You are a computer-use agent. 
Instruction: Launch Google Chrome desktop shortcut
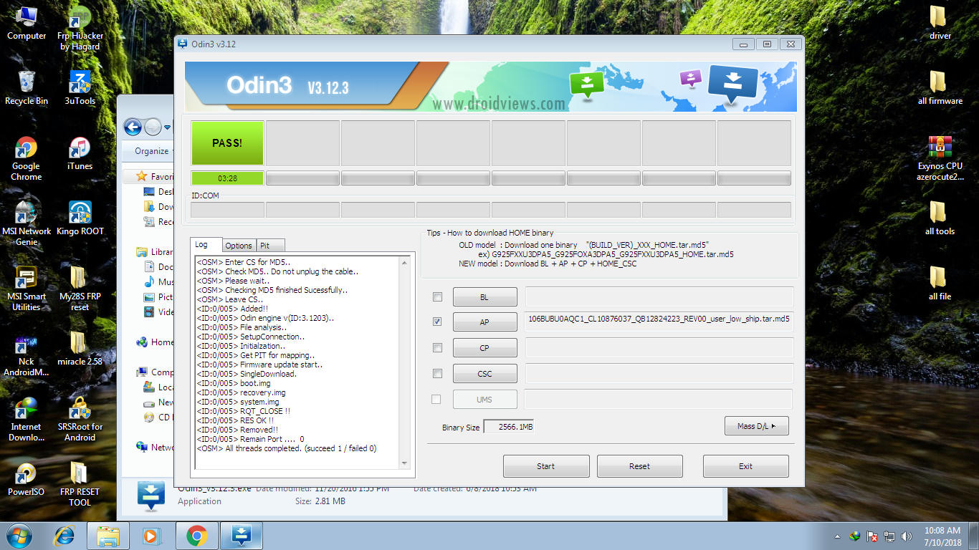(x=27, y=158)
